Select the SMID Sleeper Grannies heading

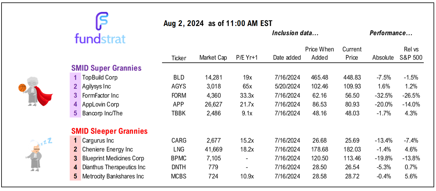(x=109, y=131)
